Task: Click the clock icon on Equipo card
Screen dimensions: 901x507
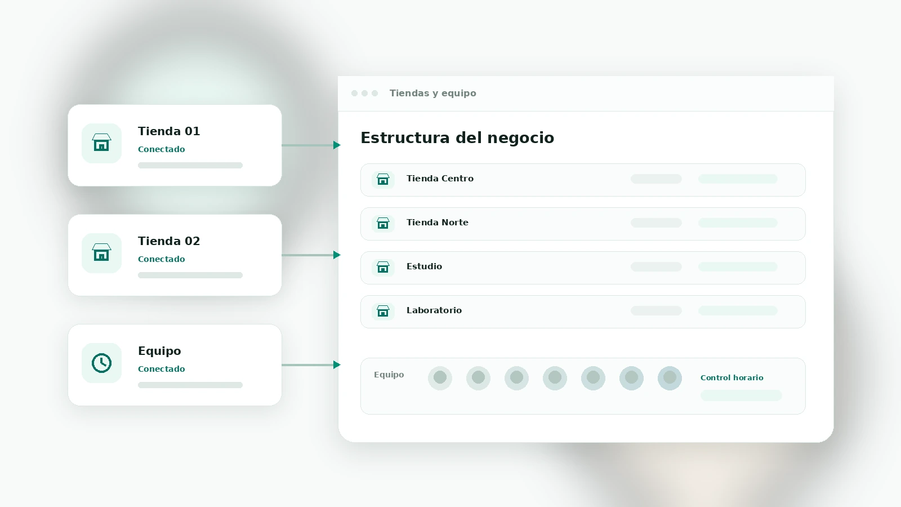Action: tap(101, 363)
